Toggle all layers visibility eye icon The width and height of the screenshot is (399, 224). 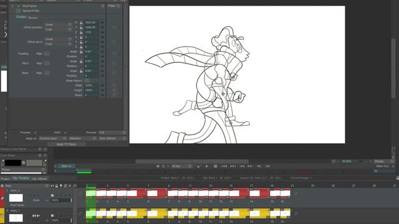[52, 186]
